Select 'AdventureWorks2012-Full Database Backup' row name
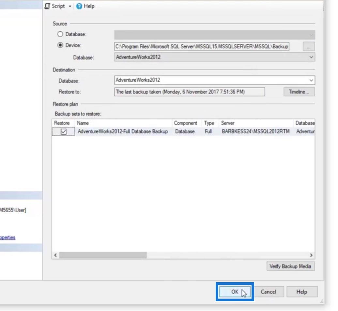This screenshot has height=311, width=338. point(123,131)
